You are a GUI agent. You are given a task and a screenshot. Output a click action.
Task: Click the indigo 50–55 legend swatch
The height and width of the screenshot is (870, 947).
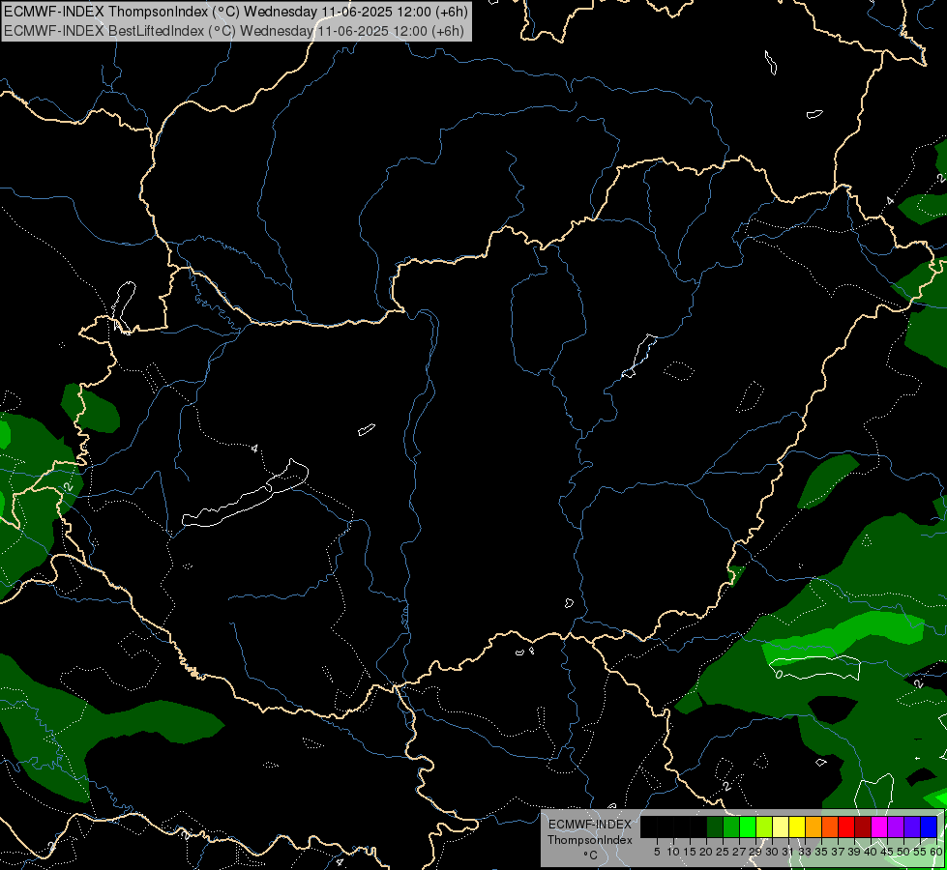point(912,826)
